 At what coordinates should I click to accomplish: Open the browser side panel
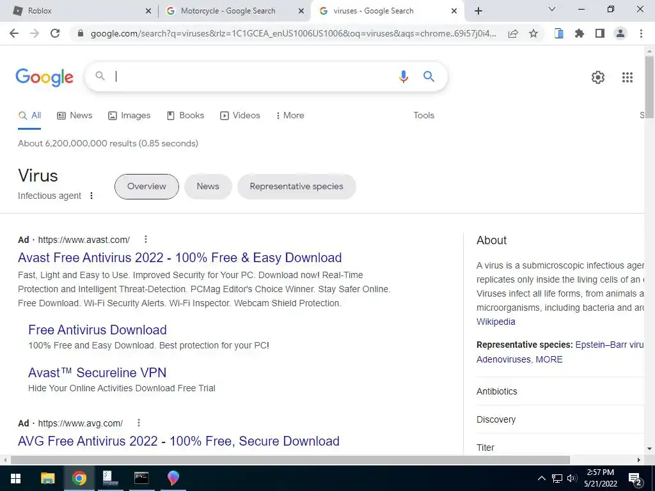click(600, 33)
